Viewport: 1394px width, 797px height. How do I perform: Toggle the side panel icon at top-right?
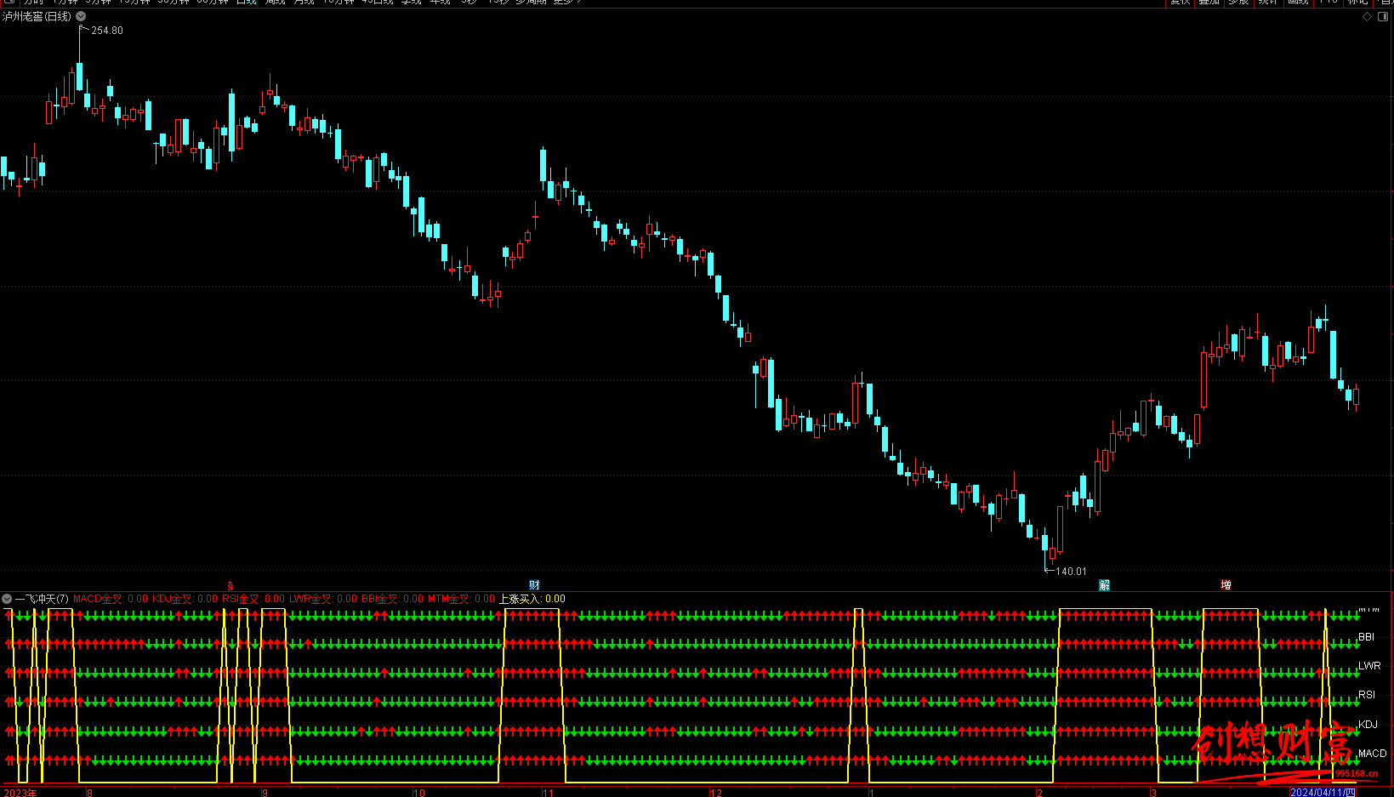tap(1382, 16)
